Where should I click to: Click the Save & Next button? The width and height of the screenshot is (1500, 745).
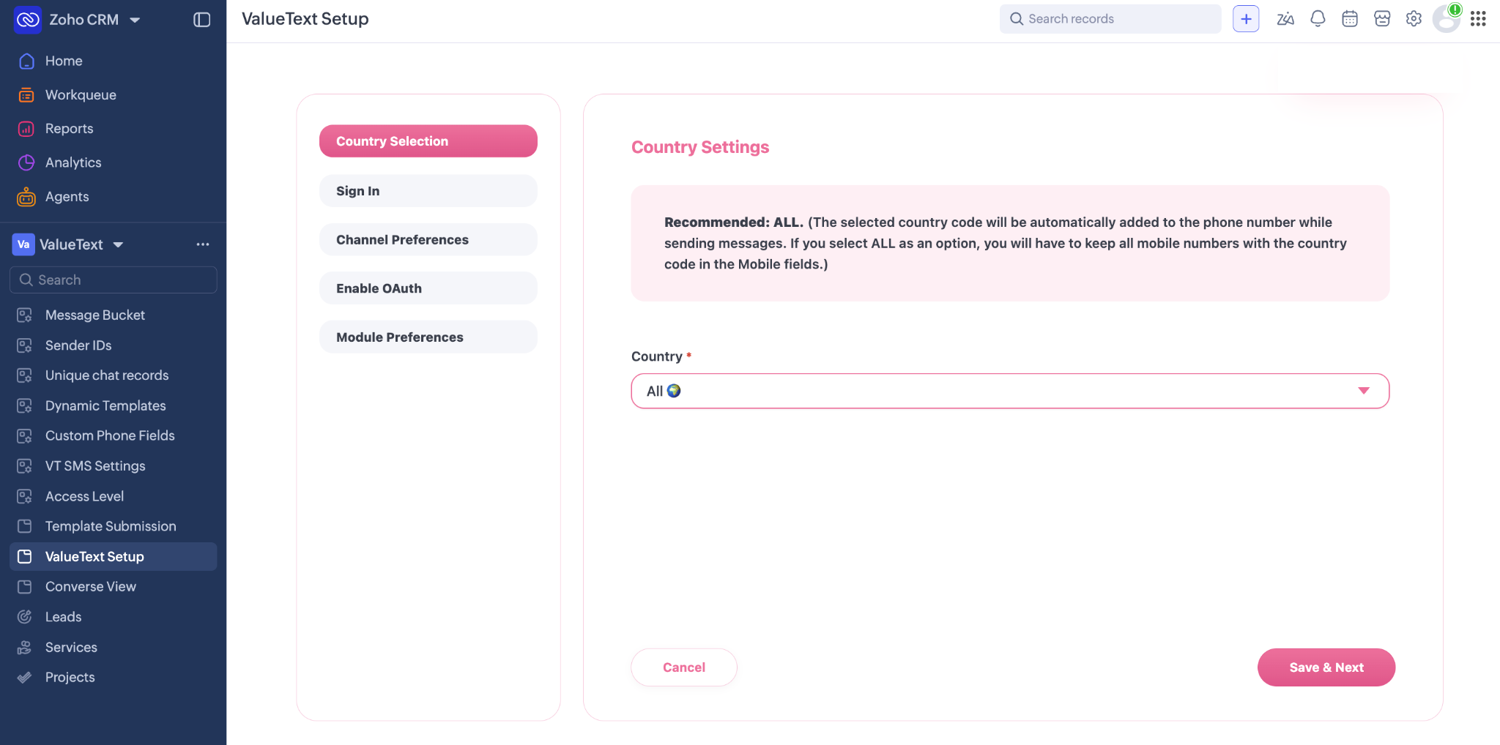click(1326, 667)
